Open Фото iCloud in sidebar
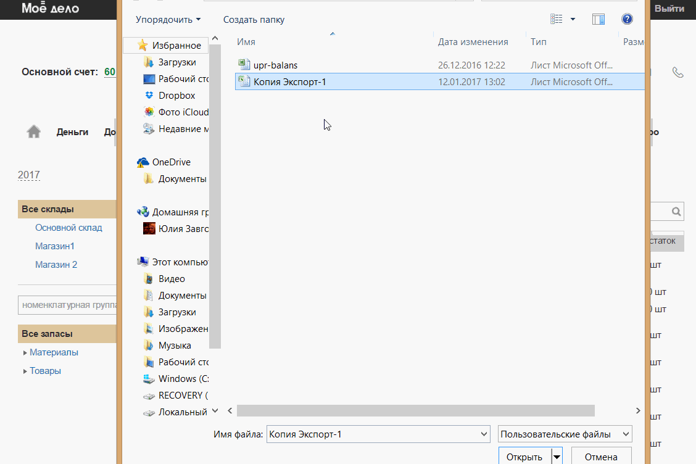Viewport: 696px width, 464px height. [x=176, y=112]
